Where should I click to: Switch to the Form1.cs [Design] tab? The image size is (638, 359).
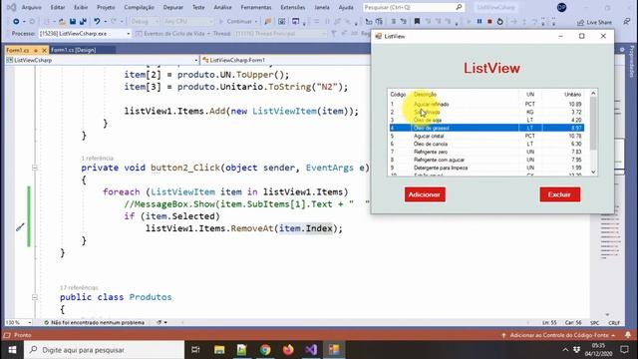point(74,50)
